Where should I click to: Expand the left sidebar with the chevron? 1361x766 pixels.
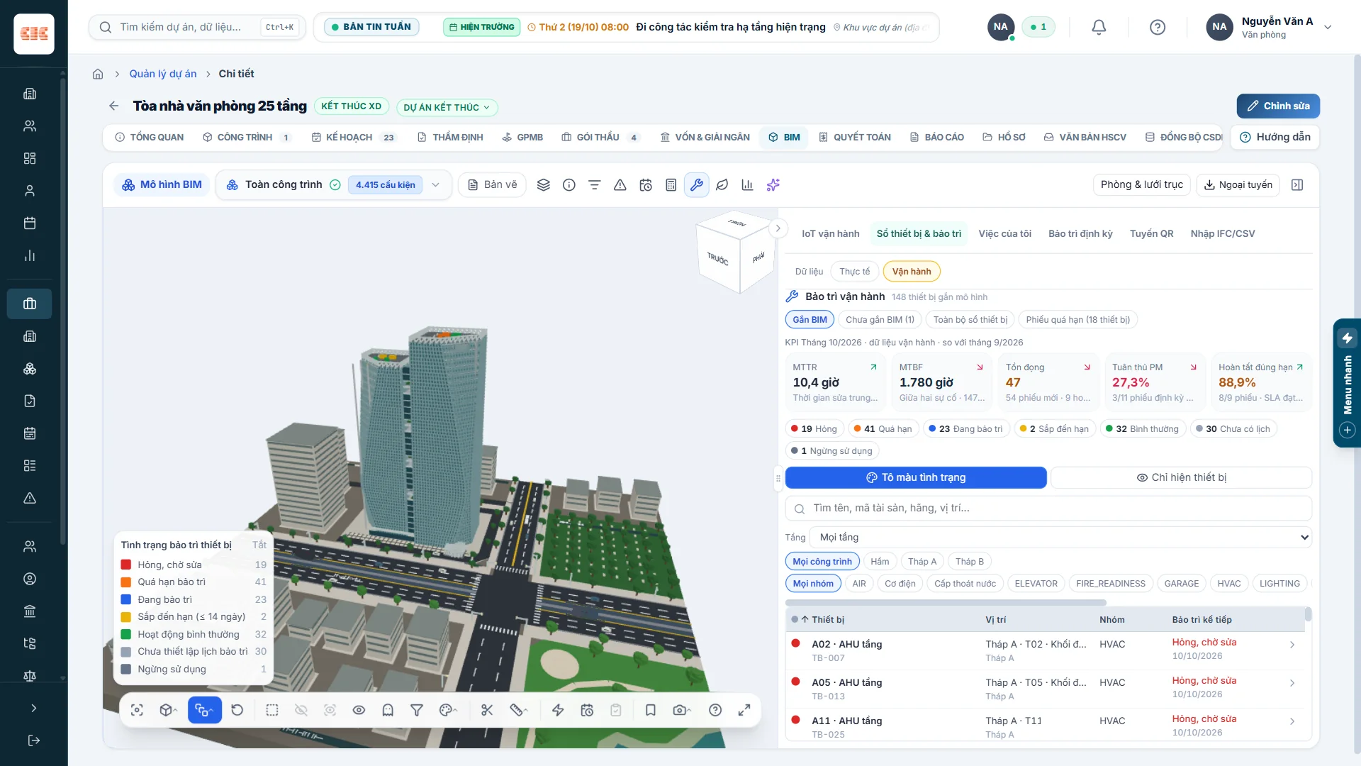click(x=33, y=708)
